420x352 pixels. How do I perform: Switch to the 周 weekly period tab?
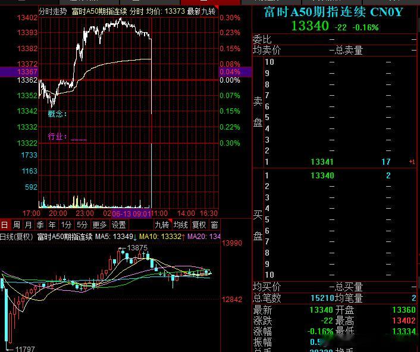pos(17,225)
